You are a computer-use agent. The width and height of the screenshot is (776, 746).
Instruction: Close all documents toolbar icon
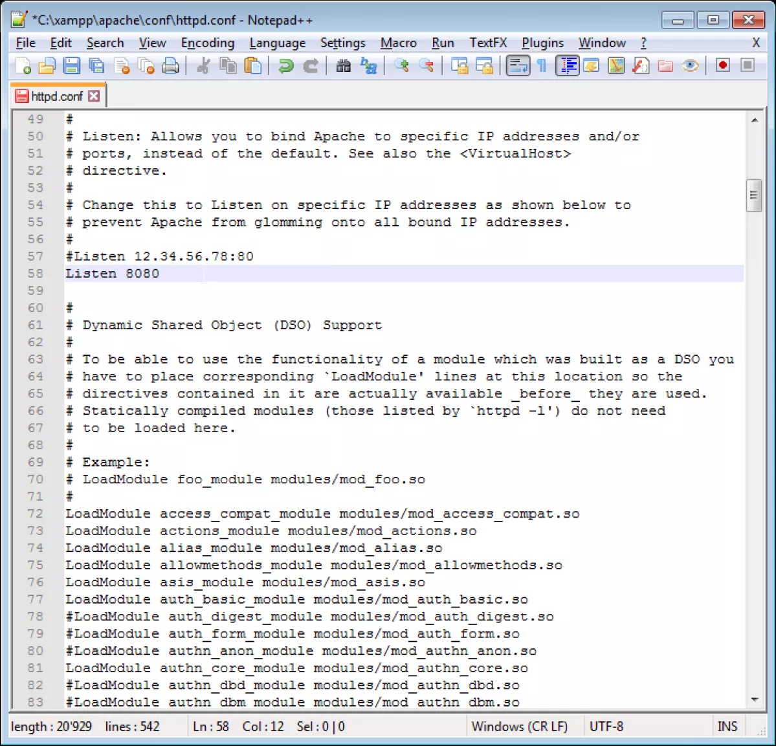[146, 66]
